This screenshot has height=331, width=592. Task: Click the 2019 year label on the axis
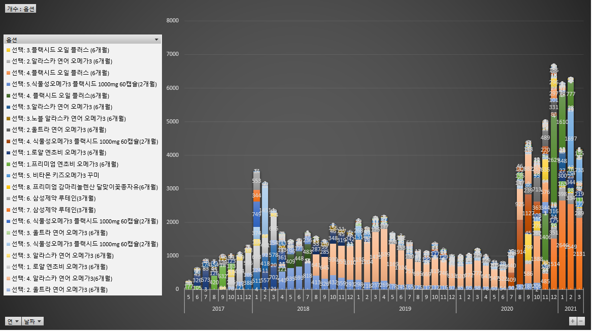coord(405,309)
